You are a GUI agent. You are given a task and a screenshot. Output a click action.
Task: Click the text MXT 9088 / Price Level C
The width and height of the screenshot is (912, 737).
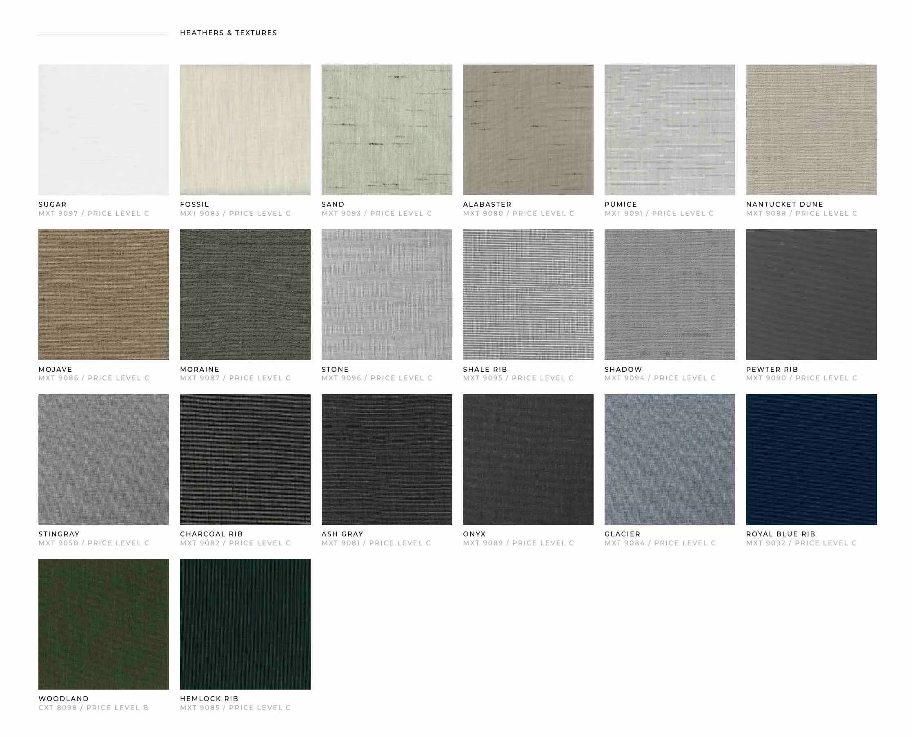tap(802, 213)
